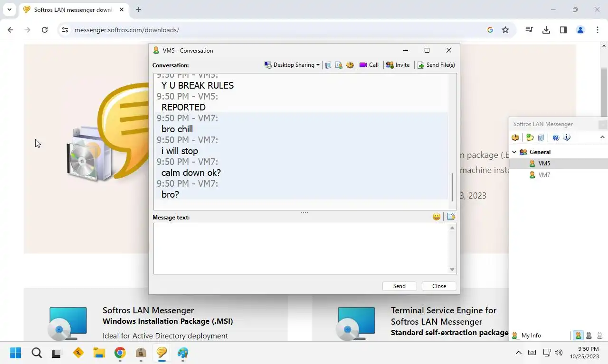608x364 pixels.
Task: Open the Chrome tab search dropdown
Action: pyautogui.click(x=9, y=9)
